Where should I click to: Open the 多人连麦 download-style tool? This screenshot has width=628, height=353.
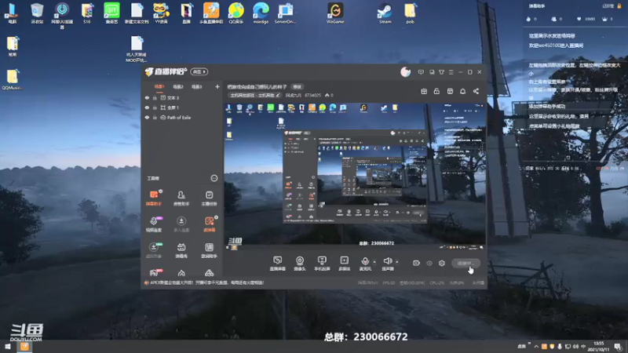181,224
